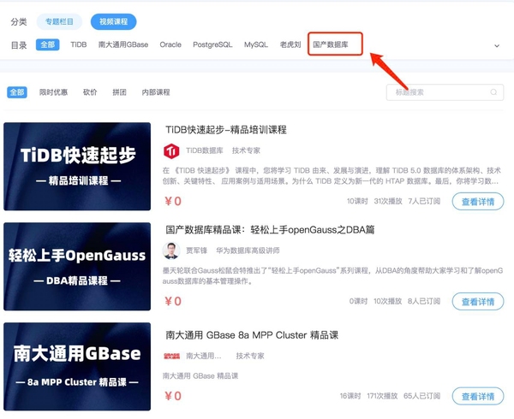Filter directory by TiDB
This screenshot has width=514, height=419.
coord(79,44)
